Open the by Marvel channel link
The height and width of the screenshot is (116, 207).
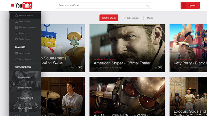click(x=98, y=112)
